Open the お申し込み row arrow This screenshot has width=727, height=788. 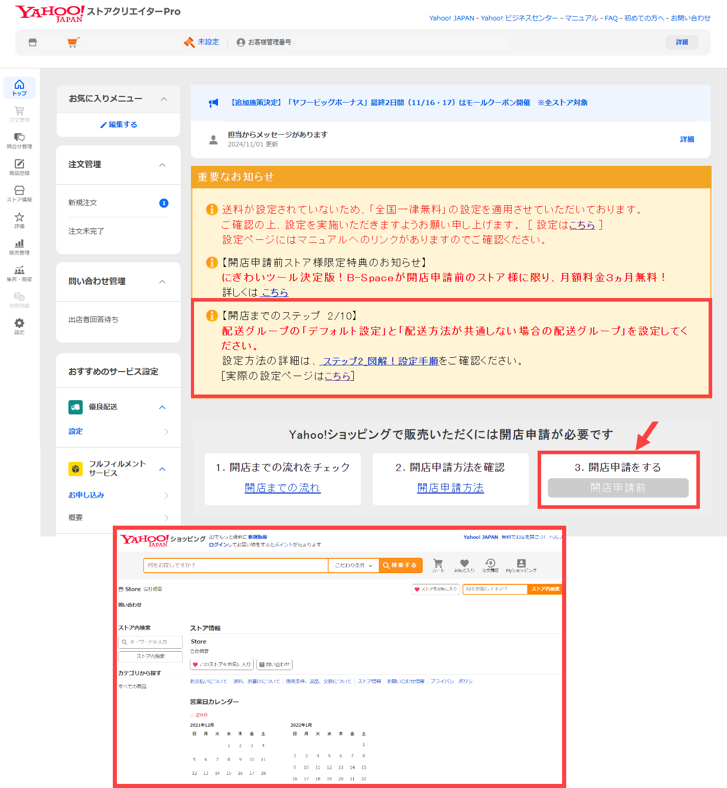[x=166, y=496]
